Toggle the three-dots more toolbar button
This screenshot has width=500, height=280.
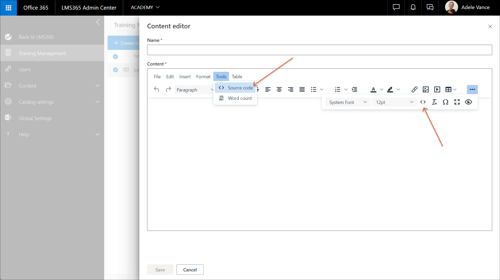click(472, 89)
